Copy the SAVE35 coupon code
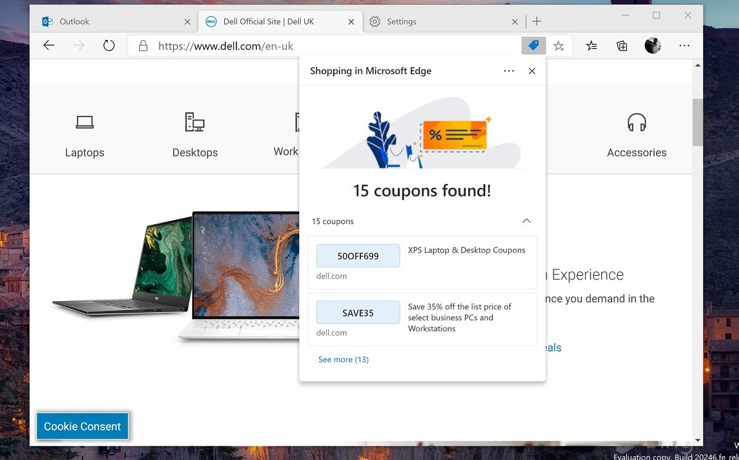This screenshot has height=460, width=739. pos(358,312)
